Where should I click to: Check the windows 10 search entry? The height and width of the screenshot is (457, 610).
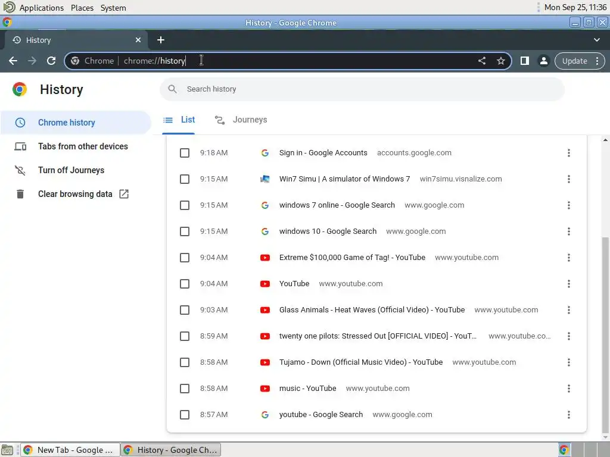(x=185, y=231)
